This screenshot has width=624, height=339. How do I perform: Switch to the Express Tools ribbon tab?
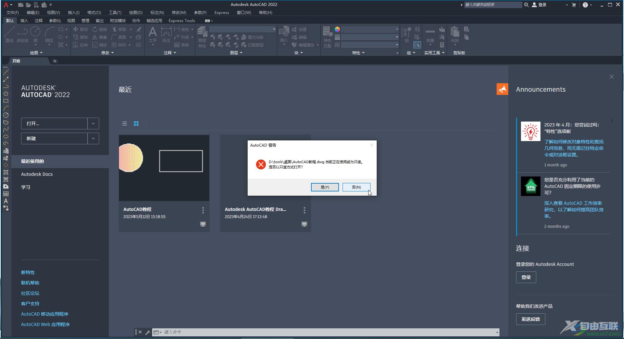182,20
